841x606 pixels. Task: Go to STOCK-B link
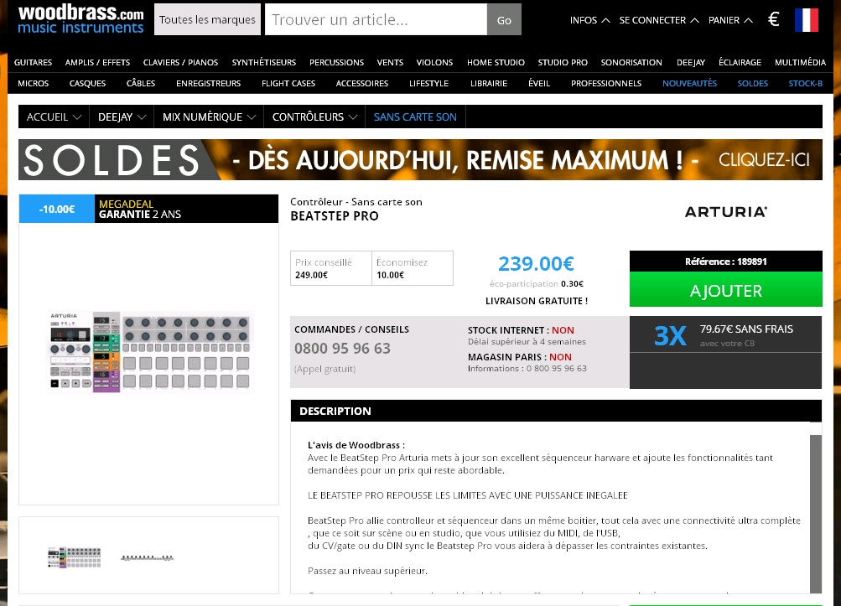pos(805,83)
